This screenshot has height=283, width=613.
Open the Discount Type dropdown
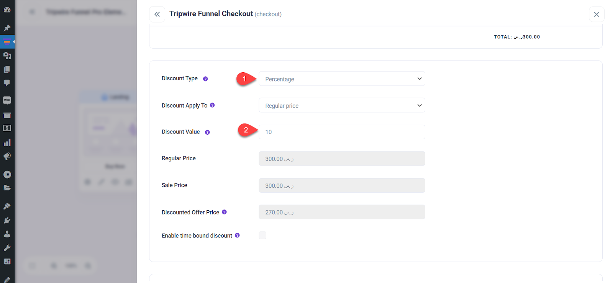342,79
